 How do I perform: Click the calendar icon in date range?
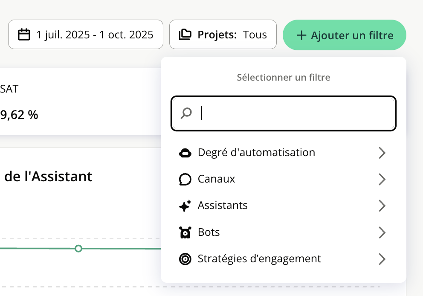[x=24, y=35]
